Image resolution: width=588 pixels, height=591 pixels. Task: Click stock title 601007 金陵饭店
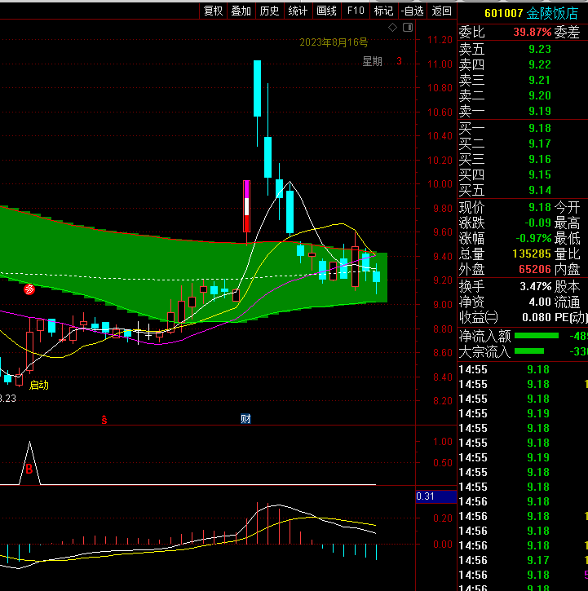pos(531,13)
